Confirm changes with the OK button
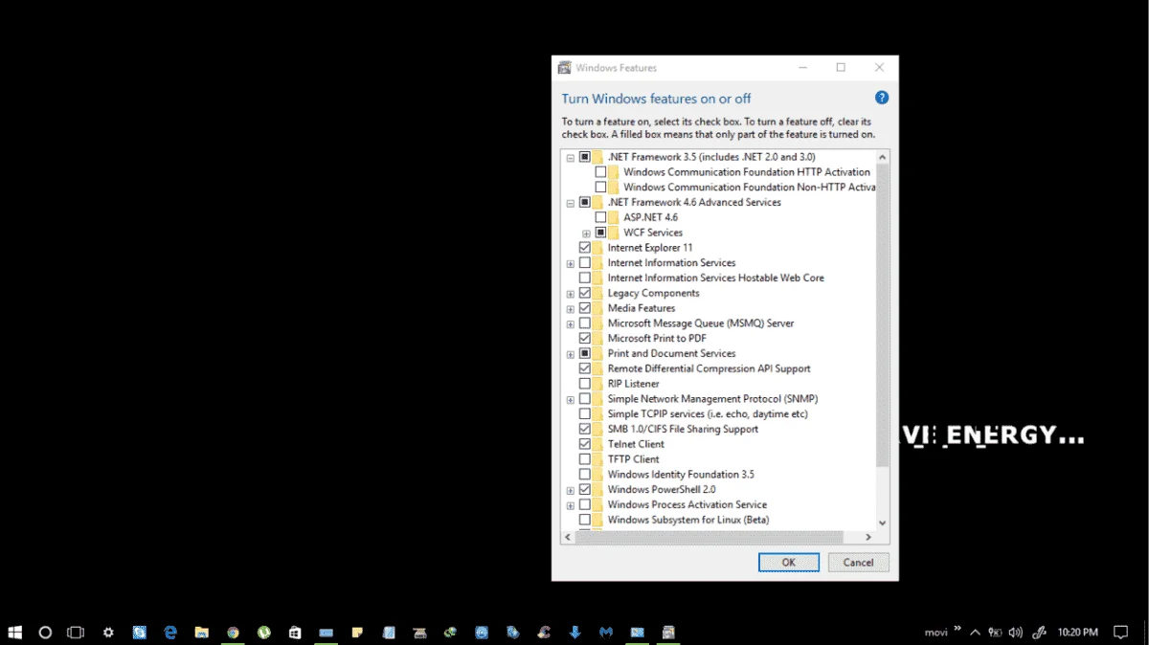The height and width of the screenshot is (645, 1149). (788, 562)
